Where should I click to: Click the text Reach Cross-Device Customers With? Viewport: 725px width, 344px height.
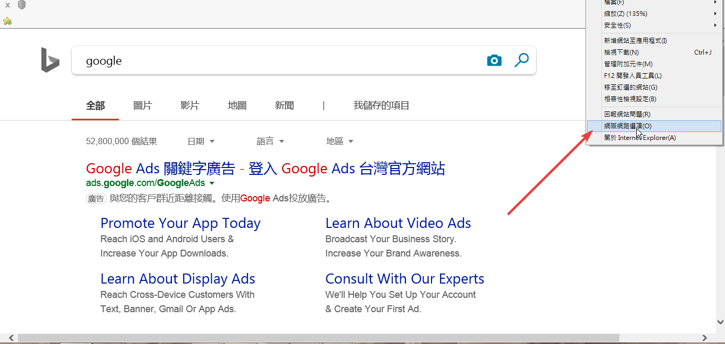(177, 295)
